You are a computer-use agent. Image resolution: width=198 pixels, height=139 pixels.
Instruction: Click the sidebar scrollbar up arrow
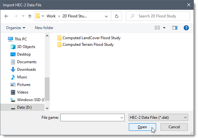coord(47,36)
